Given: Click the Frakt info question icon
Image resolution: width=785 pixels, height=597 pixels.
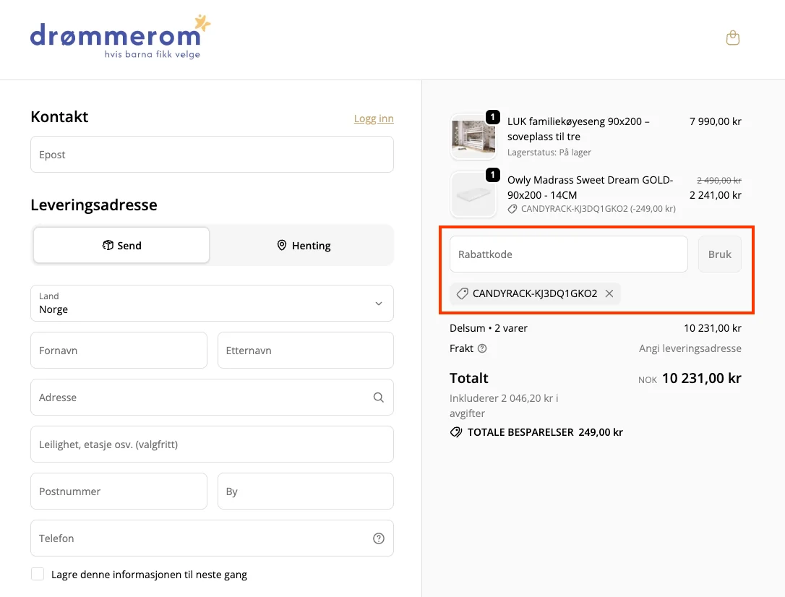Looking at the screenshot, I should pyautogui.click(x=481, y=348).
